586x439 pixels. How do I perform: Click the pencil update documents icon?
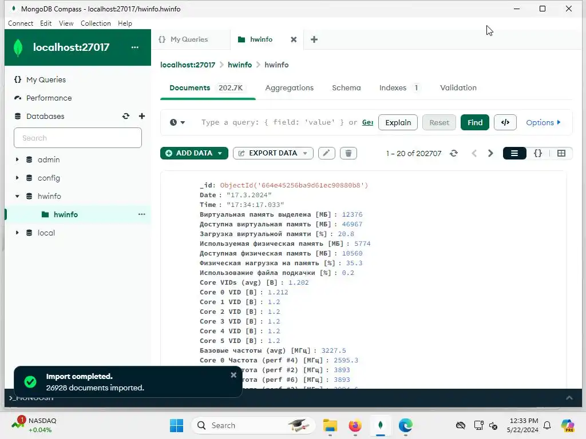326,153
